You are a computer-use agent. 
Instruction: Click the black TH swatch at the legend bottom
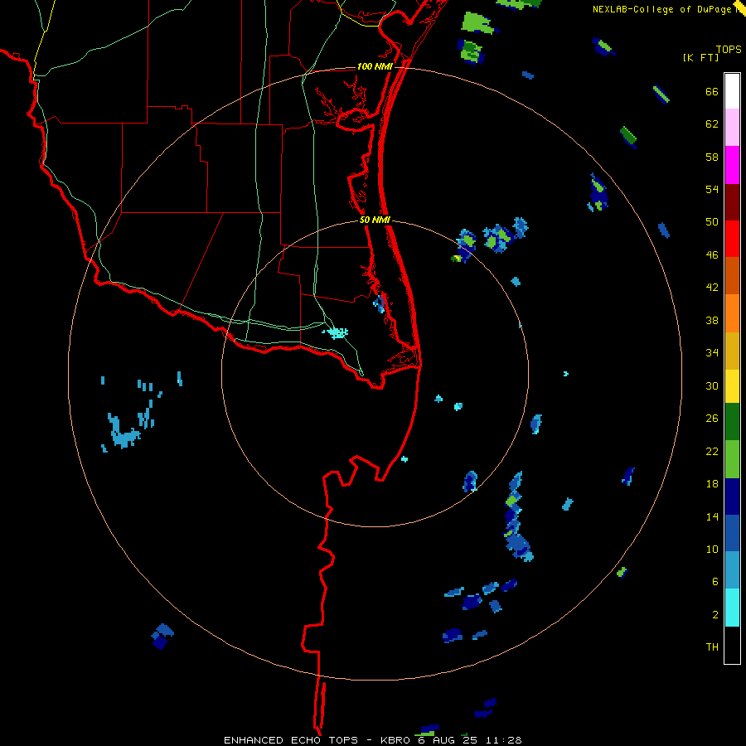[732, 645]
